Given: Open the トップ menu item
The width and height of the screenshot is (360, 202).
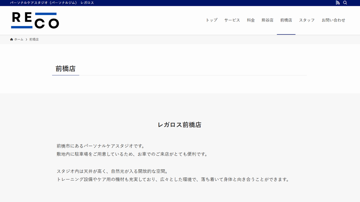Looking at the screenshot, I should [x=211, y=20].
